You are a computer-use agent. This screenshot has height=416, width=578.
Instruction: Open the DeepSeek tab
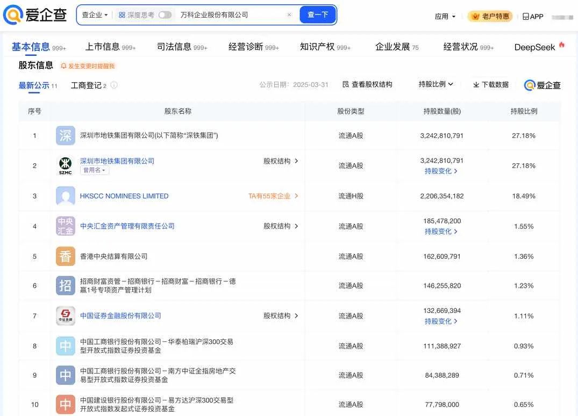pyautogui.click(x=539, y=47)
